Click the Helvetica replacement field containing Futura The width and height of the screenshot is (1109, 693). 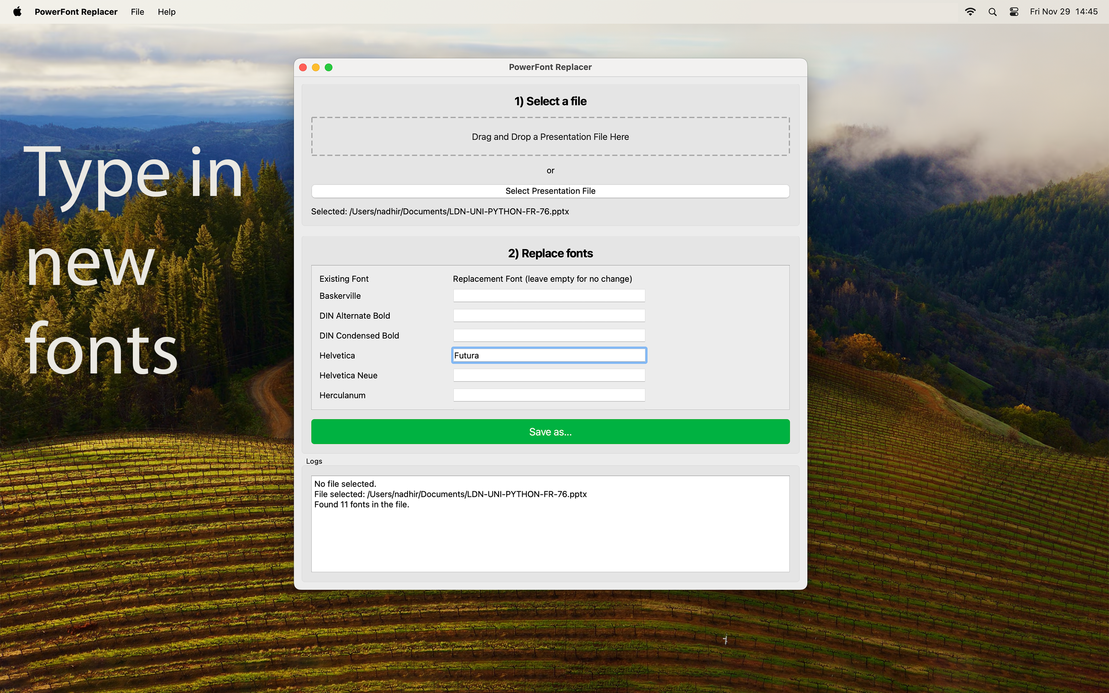coord(549,355)
